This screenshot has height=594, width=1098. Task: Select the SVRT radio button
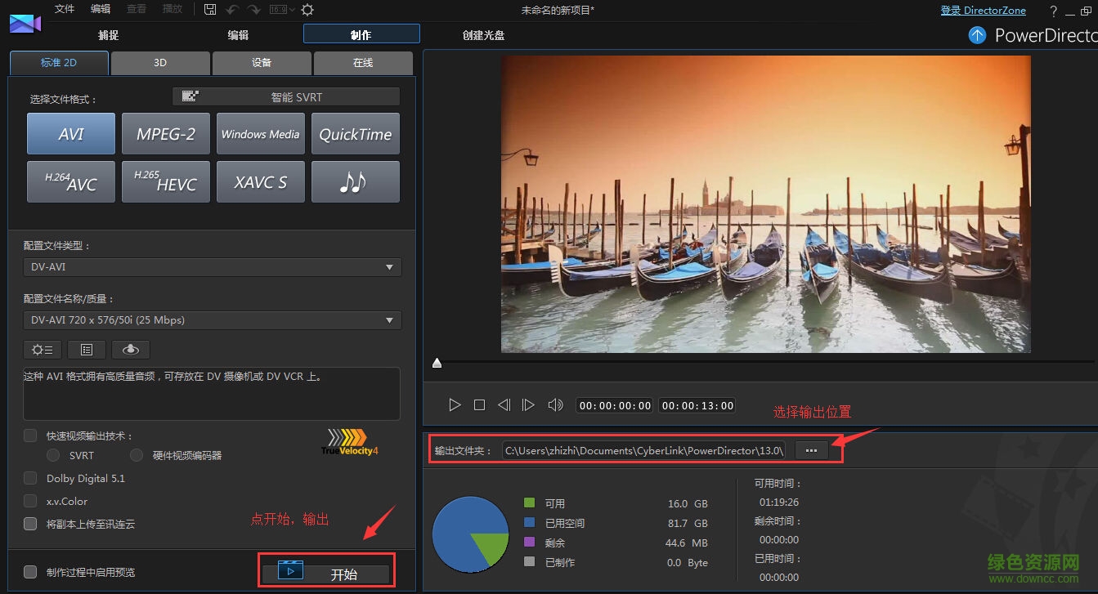53,455
